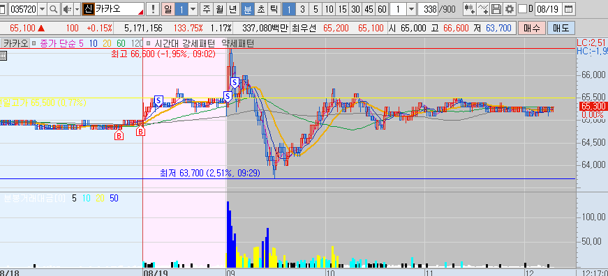The image size is (608, 276).
Task: Click the LC:2,51 indicator text
Action: [x=591, y=43]
